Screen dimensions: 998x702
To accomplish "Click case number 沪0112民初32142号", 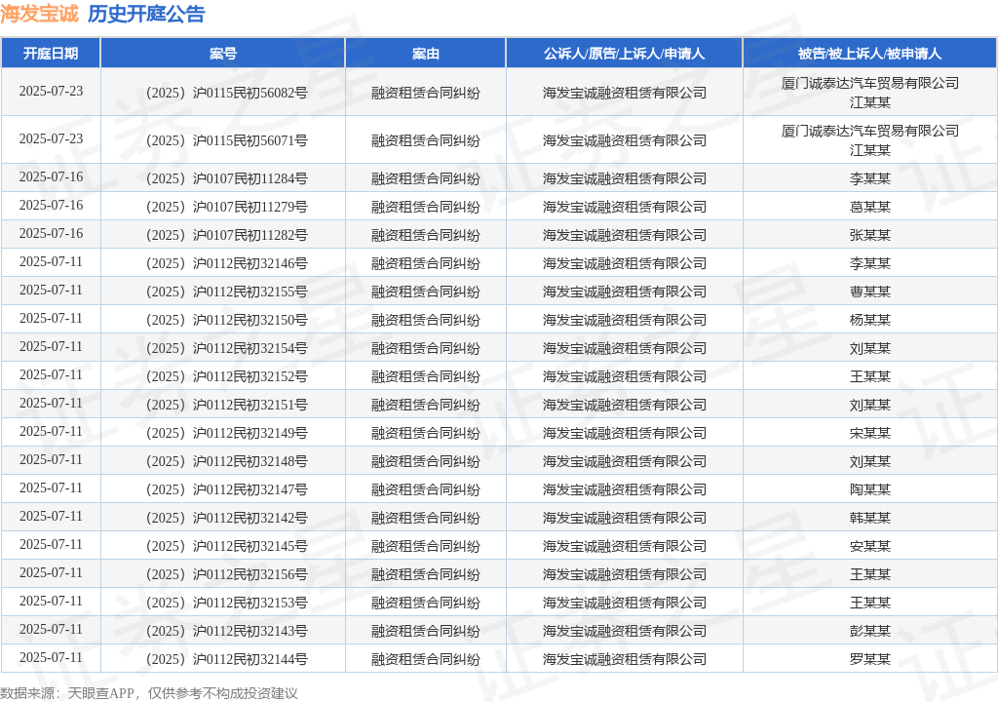I will [x=226, y=518].
